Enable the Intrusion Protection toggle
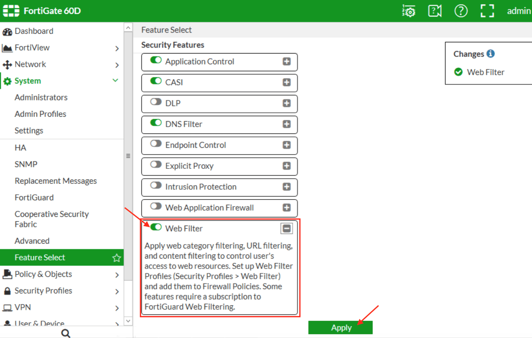Image resolution: width=532 pixels, height=338 pixels. 156,185
